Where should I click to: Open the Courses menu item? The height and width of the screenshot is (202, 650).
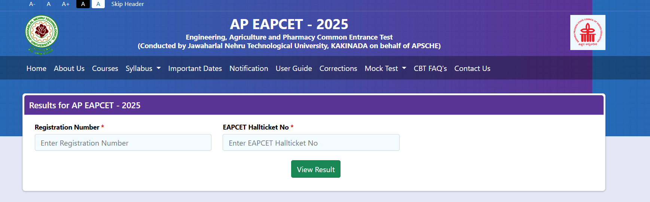tap(105, 68)
